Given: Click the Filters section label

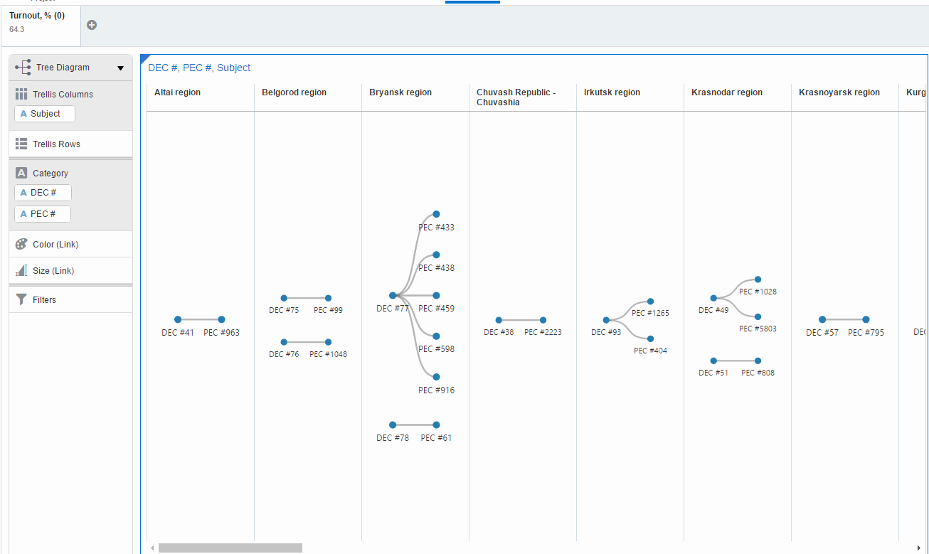Looking at the screenshot, I should point(44,300).
